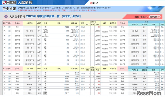165x99 pixels.
Task: Click last year's 男40.6 ratio value
Action: pos(162,44)
